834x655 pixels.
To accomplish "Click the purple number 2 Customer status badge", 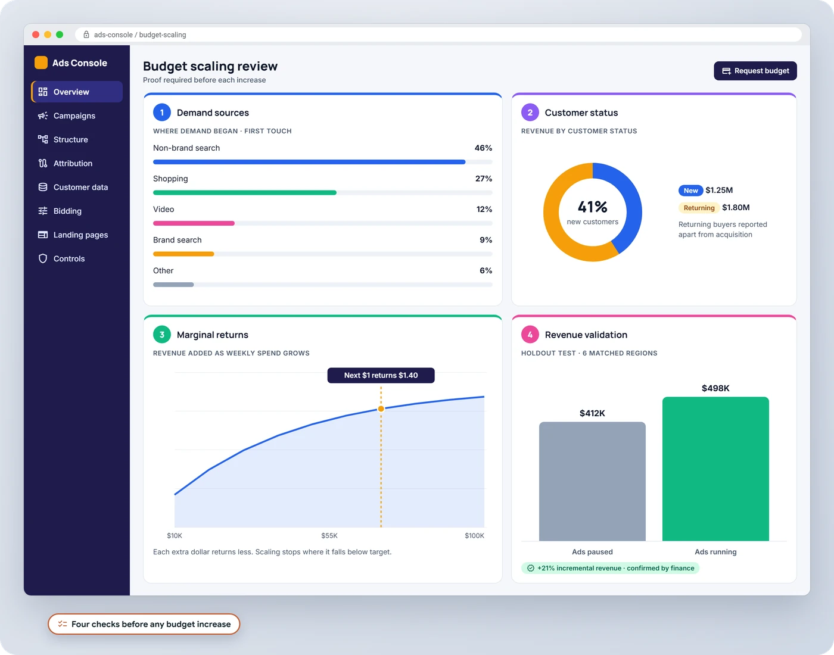I will point(530,113).
